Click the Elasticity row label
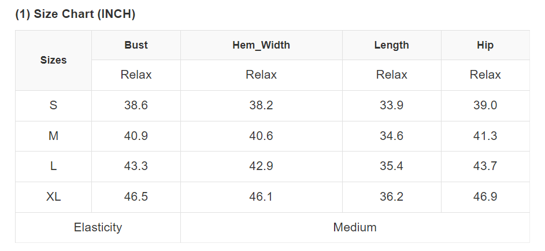The image size is (545, 251). point(98,227)
